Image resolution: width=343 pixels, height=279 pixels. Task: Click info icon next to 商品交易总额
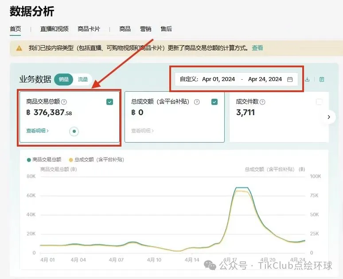[64, 102]
